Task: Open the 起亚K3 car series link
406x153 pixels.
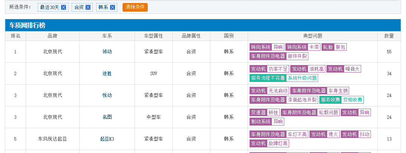Action: click(107, 139)
